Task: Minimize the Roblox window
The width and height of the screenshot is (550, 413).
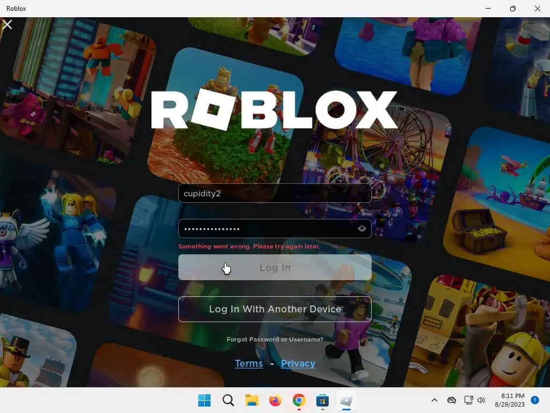Action: point(488,9)
